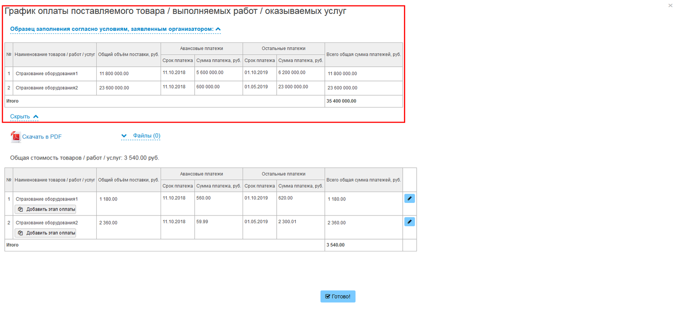Edit the Страхование оборудования1 row with pencil
The width and height of the screenshot is (676, 313).
pos(409,198)
